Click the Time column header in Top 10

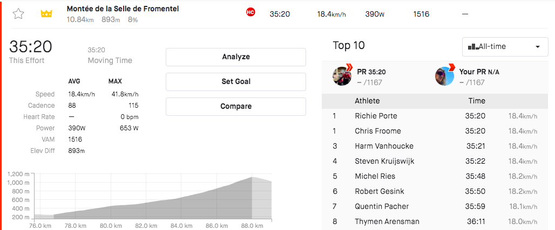[476, 101]
